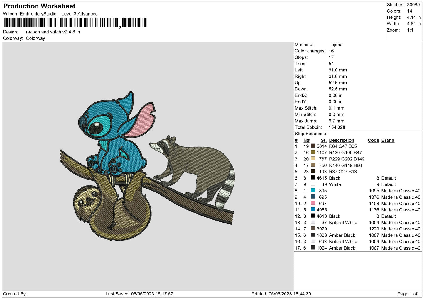Viewport: 424px width, 299px height.
Task: Click the black swatch in stop 6 row
Action: pos(313,178)
